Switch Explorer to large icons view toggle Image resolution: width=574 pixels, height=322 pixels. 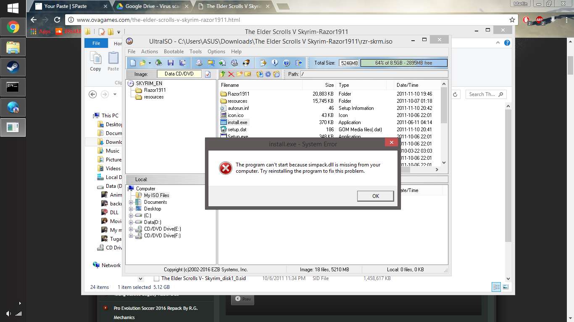point(505,287)
